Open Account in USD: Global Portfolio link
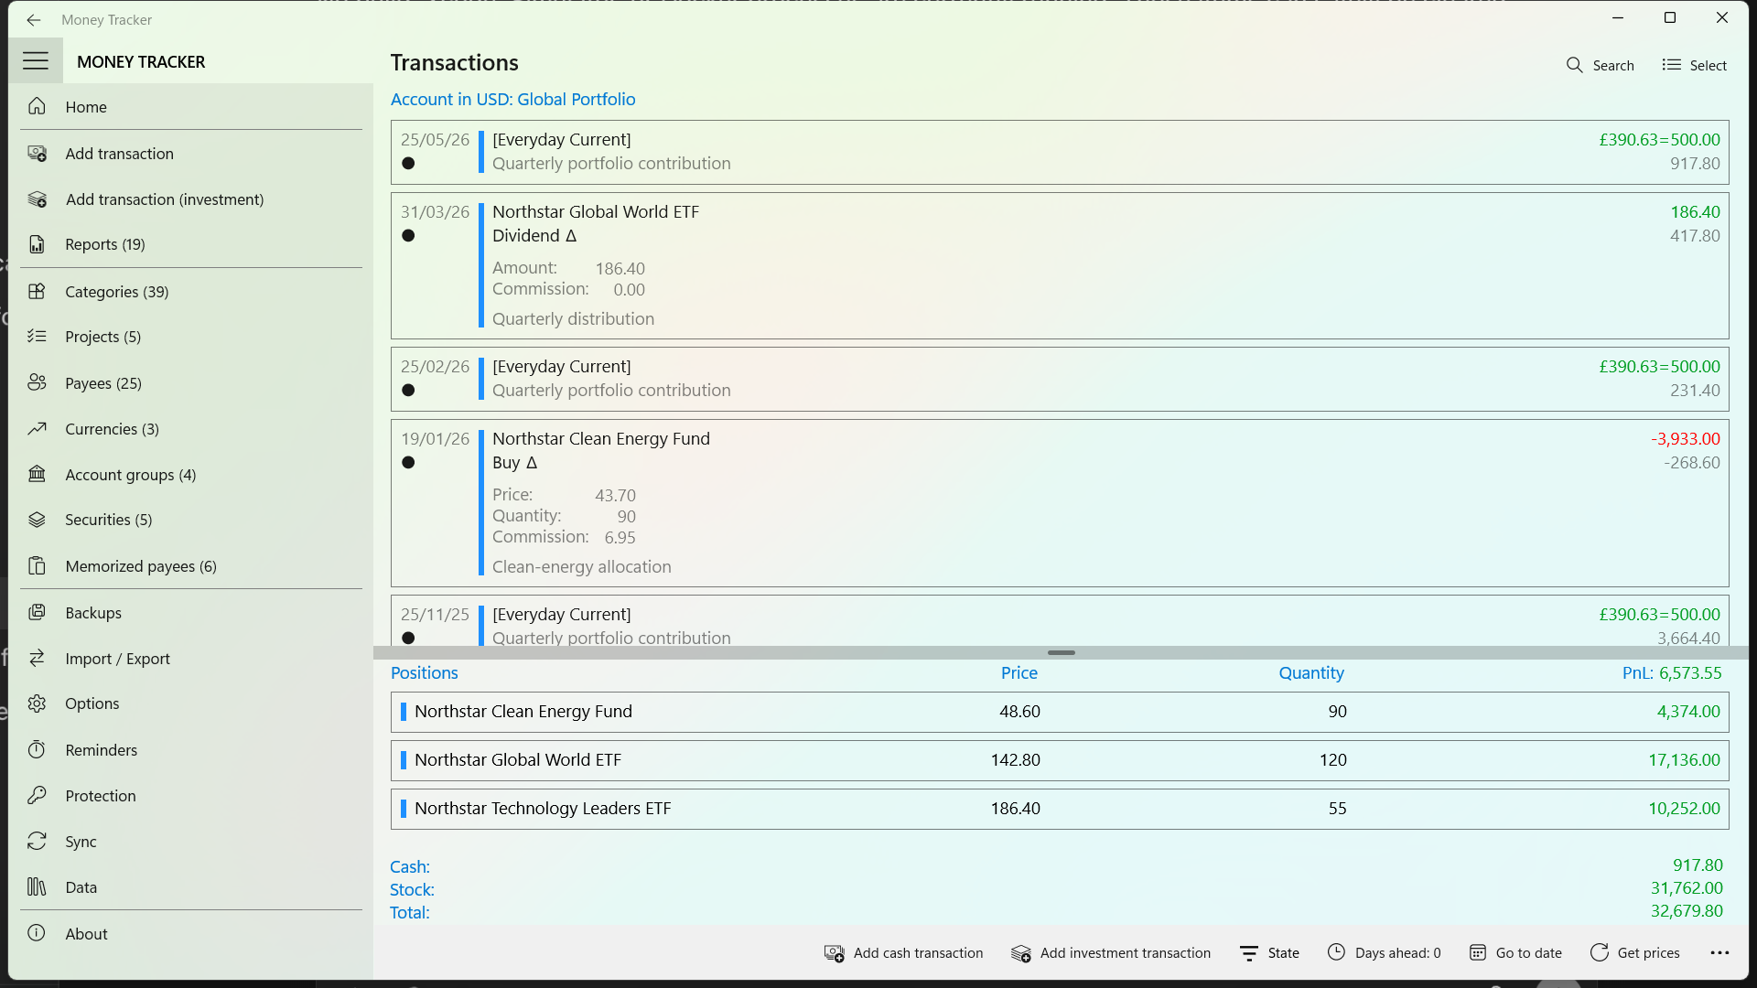The width and height of the screenshot is (1757, 988). coord(512,99)
